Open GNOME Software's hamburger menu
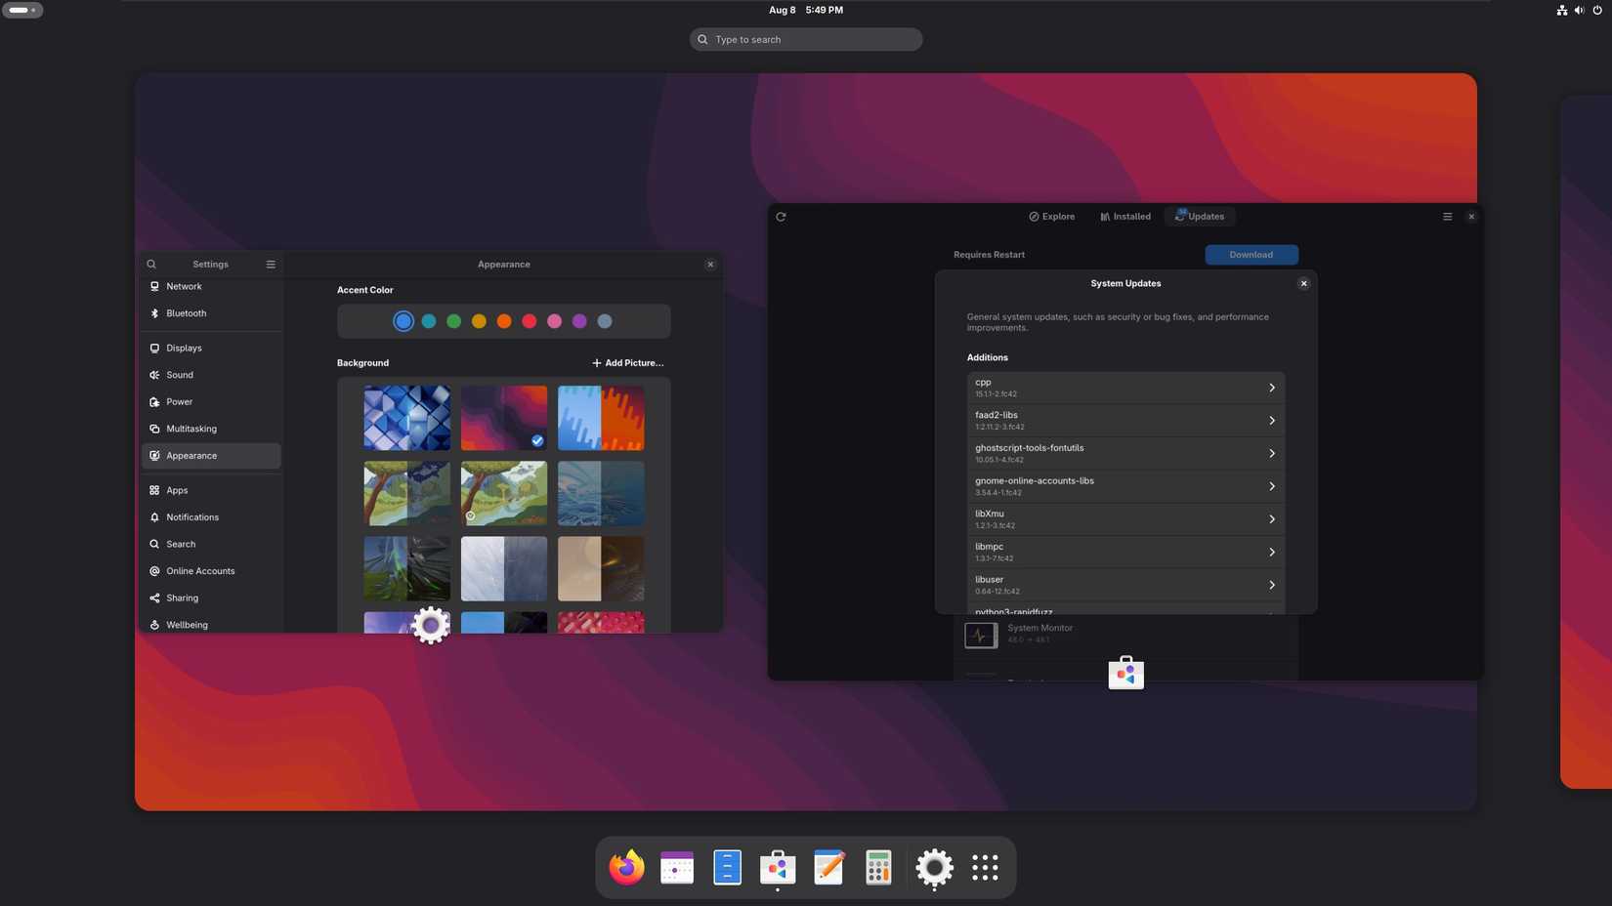The width and height of the screenshot is (1612, 906). click(1447, 217)
